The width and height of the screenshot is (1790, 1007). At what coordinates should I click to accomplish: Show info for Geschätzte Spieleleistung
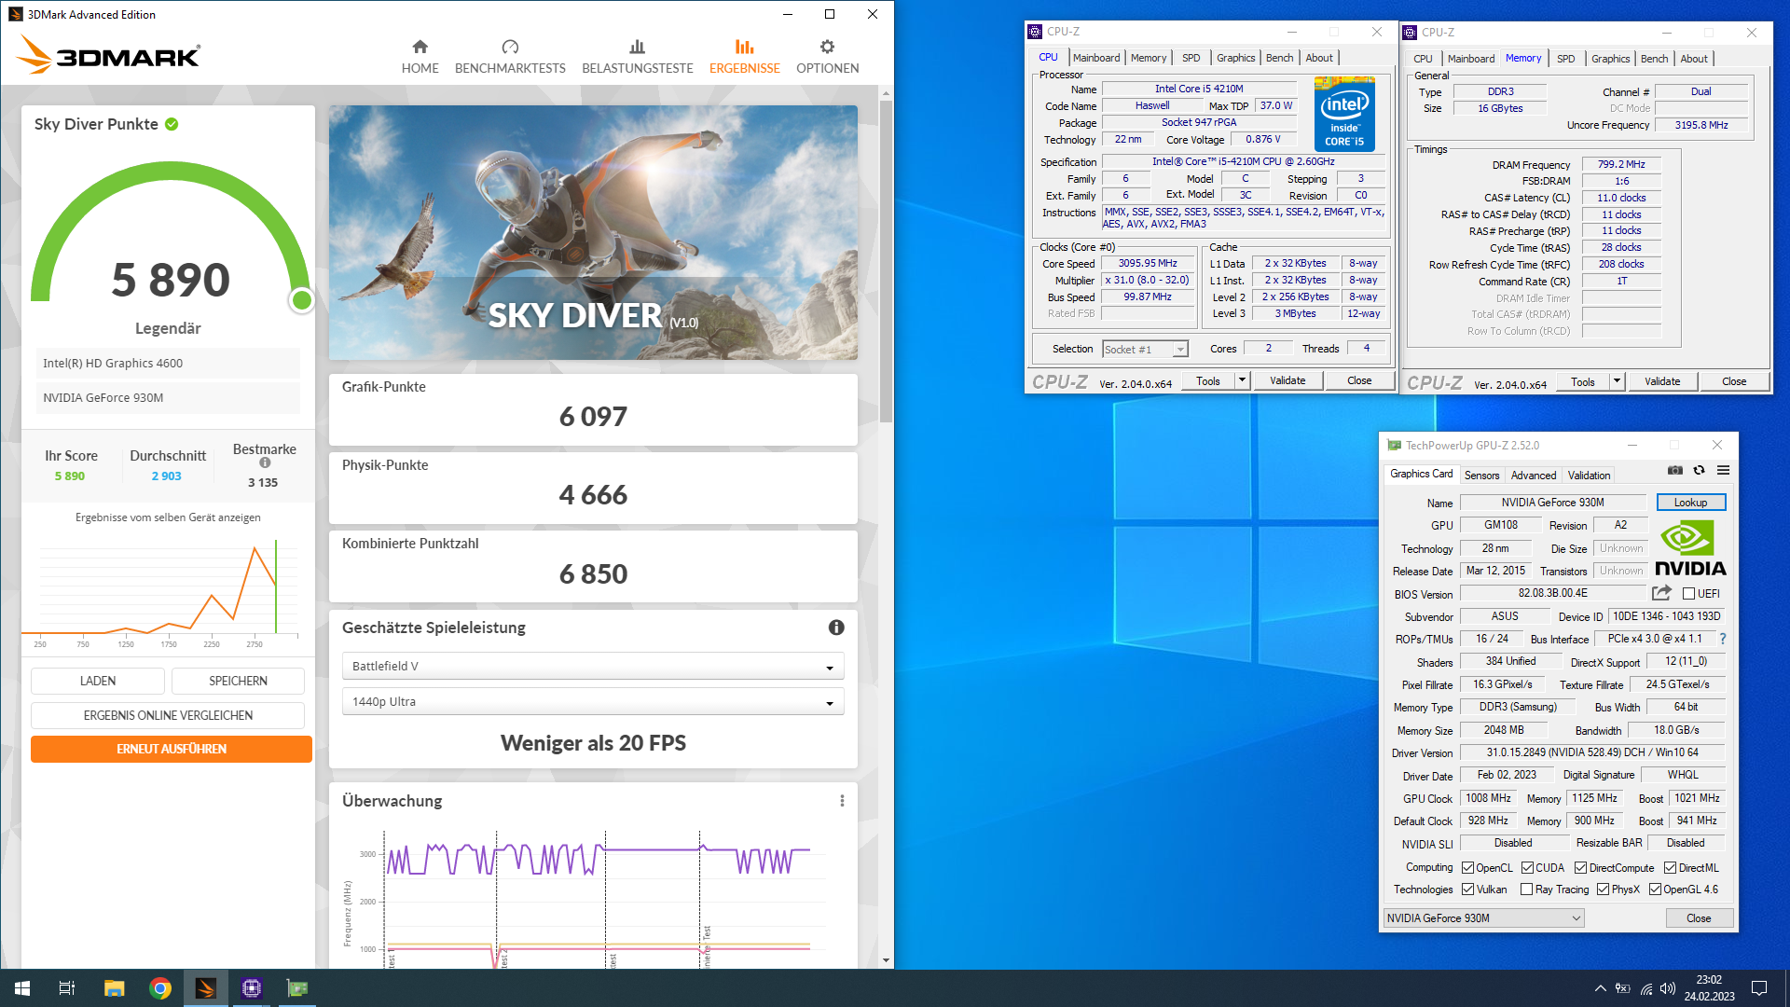coord(836,628)
